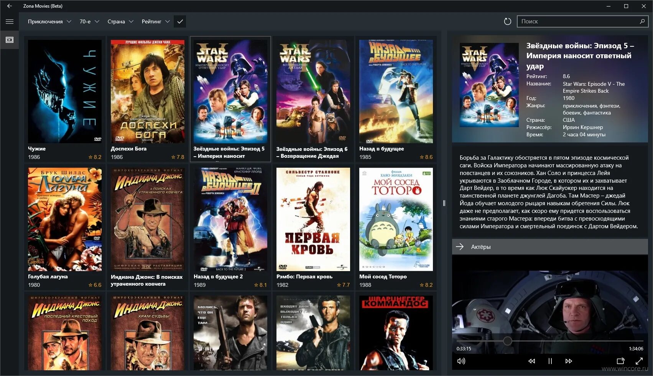Click the 'Чужие' title text
The image size is (653, 376).
click(37, 149)
